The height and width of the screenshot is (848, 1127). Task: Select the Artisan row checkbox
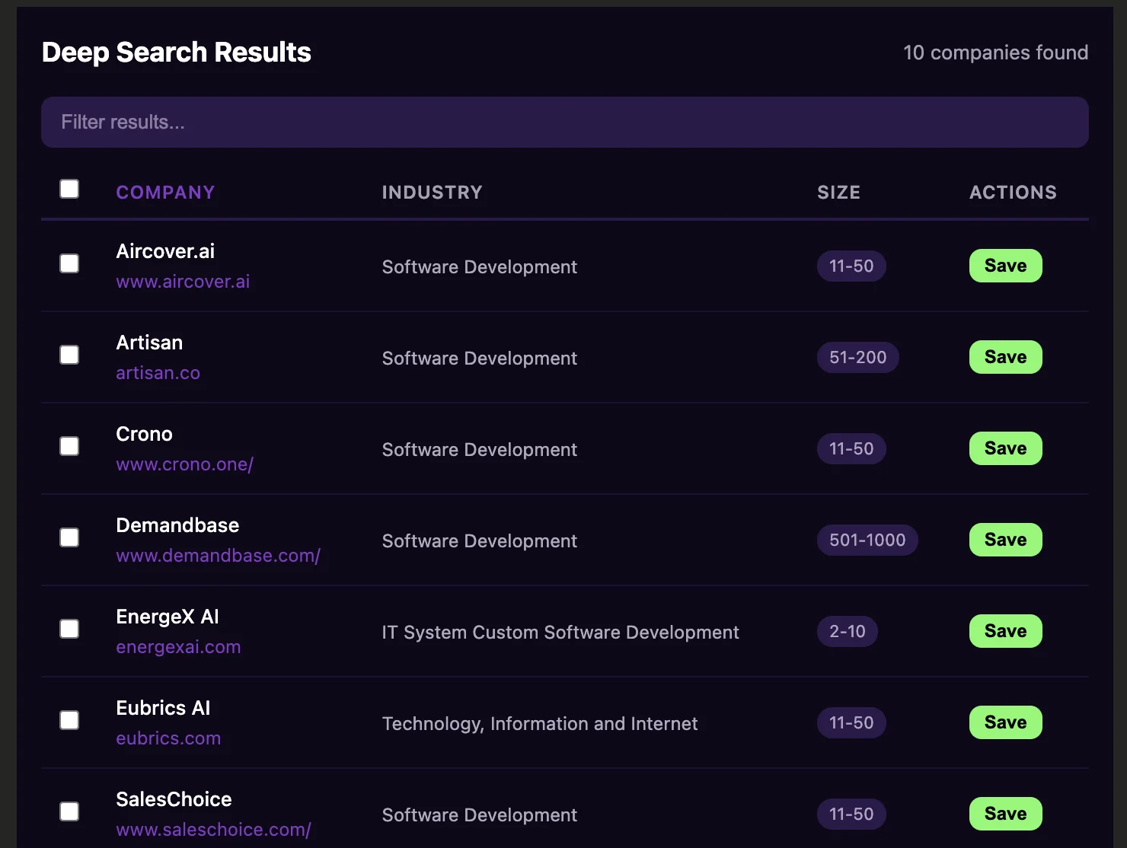[69, 355]
